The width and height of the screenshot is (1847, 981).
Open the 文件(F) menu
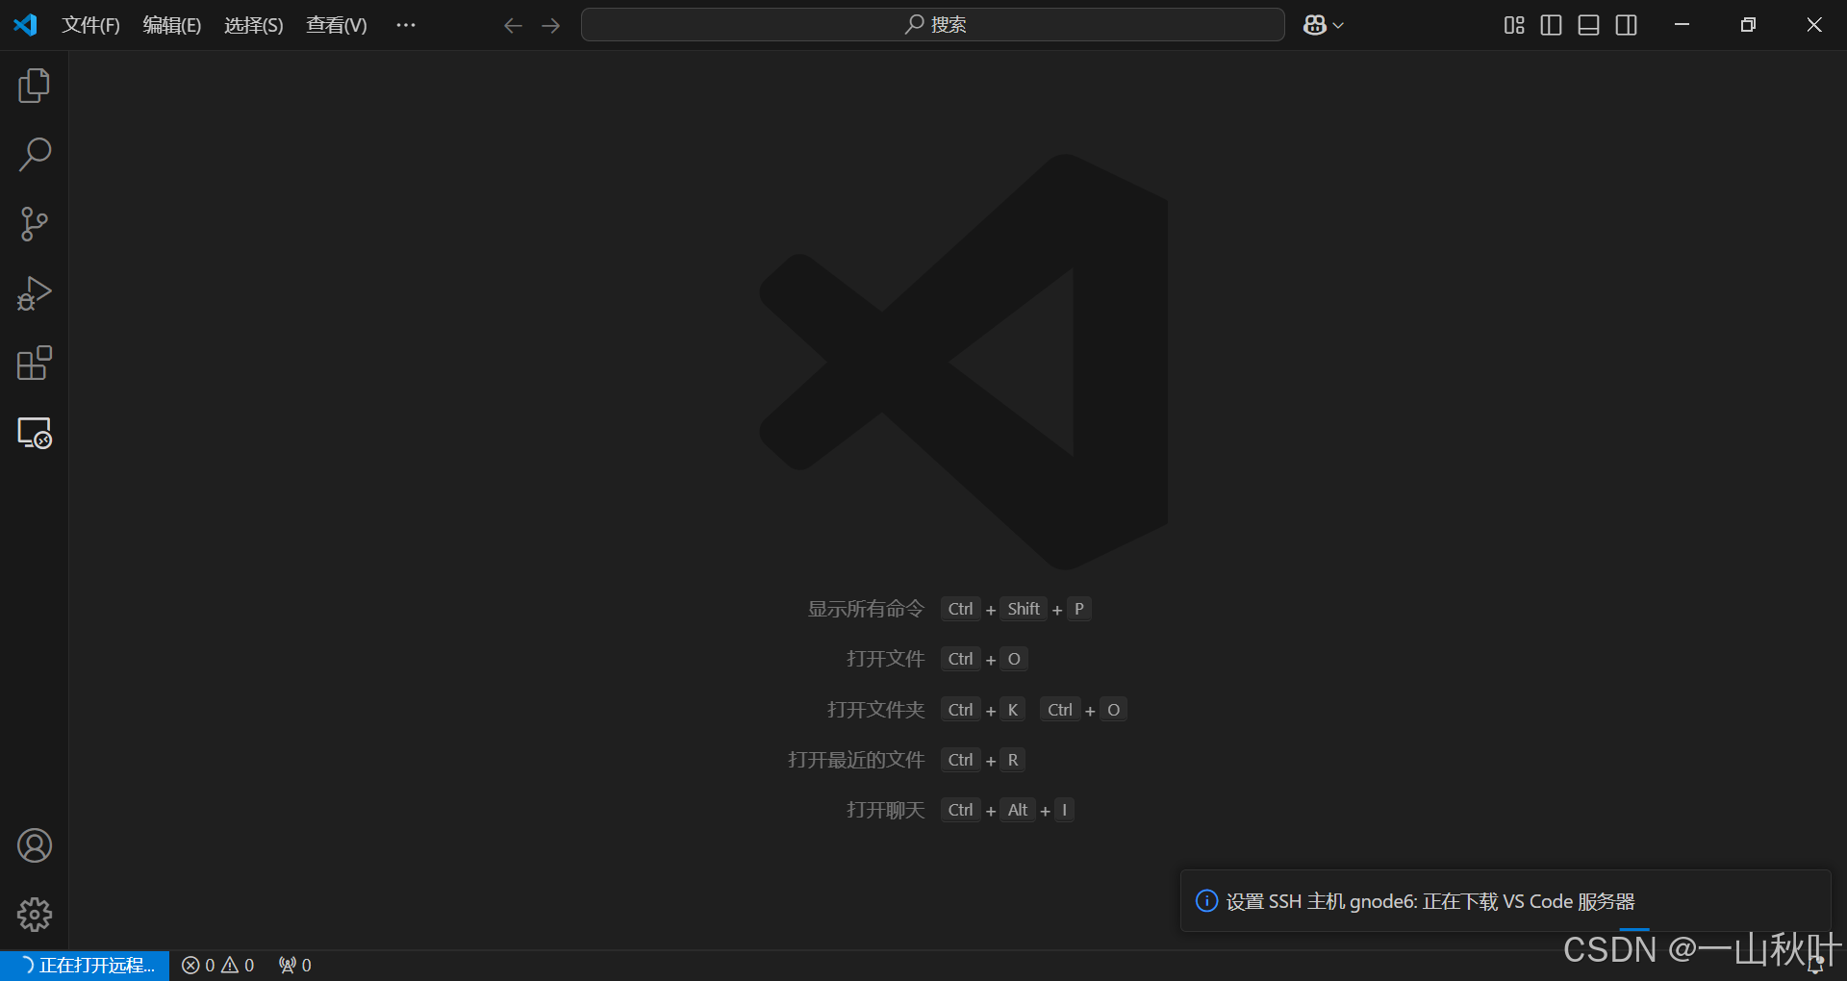coord(90,25)
